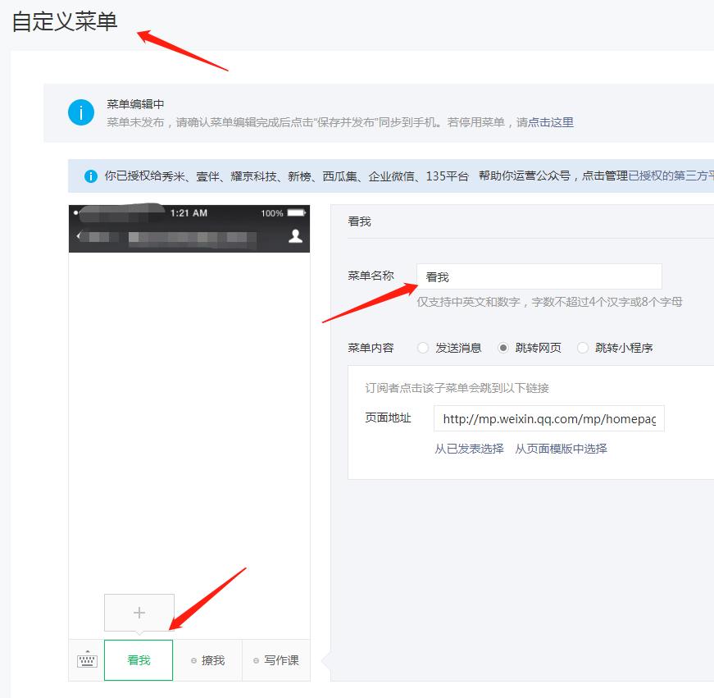The width and height of the screenshot is (714, 698).
Task: Click the info icon in the 菜单编辑中 banner
Action: point(80,113)
